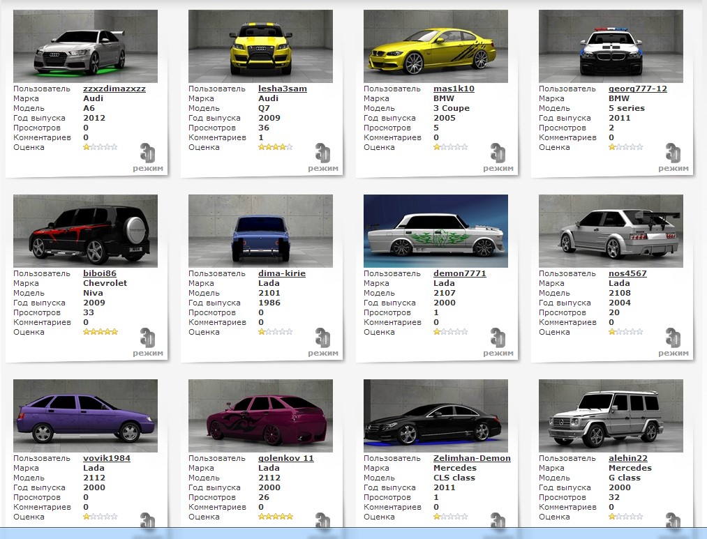Launch 3D режим for biboi86's Chevrolet Niva
The height and width of the screenshot is (539, 707).
coord(148,342)
